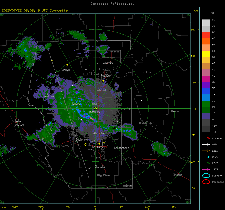The image size is (225, 210).
Task: Click the Lake Louise label
Action: pyautogui.click(x=19, y=123)
